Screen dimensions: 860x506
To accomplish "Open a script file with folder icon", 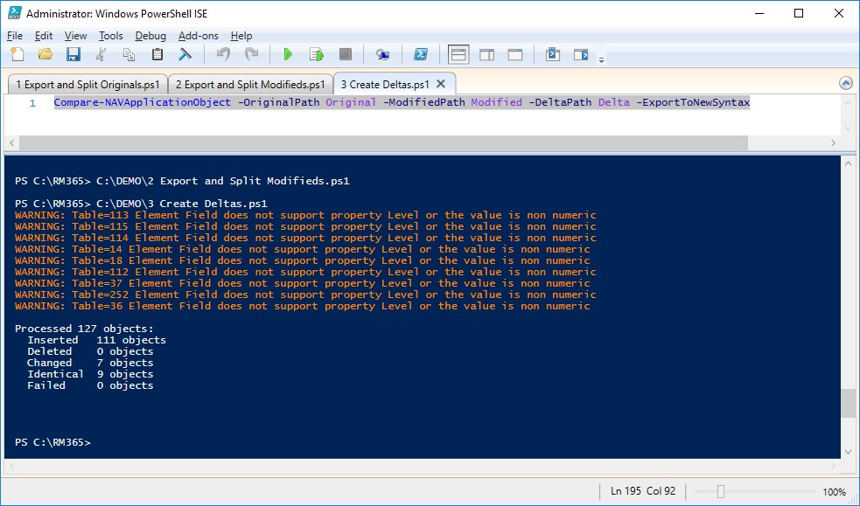I will point(45,54).
